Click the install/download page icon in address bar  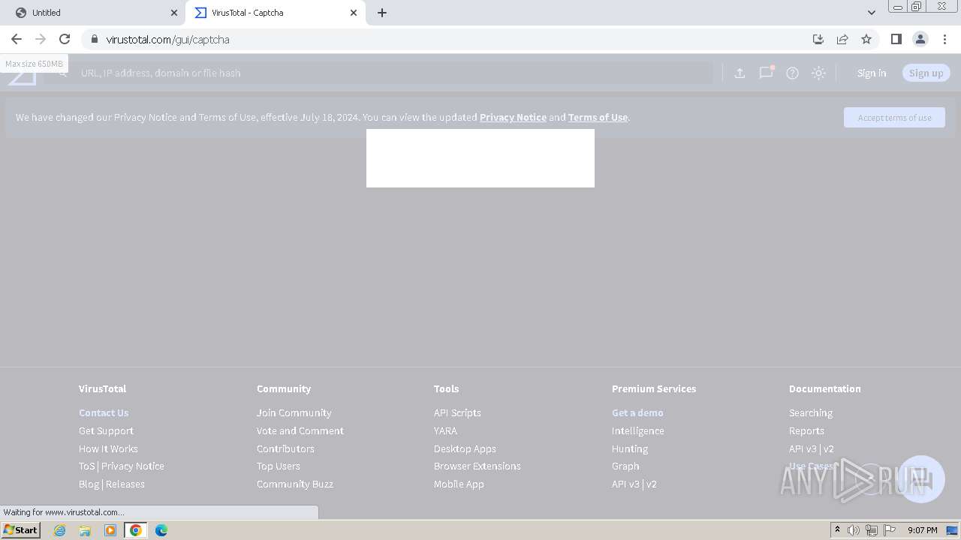point(818,39)
